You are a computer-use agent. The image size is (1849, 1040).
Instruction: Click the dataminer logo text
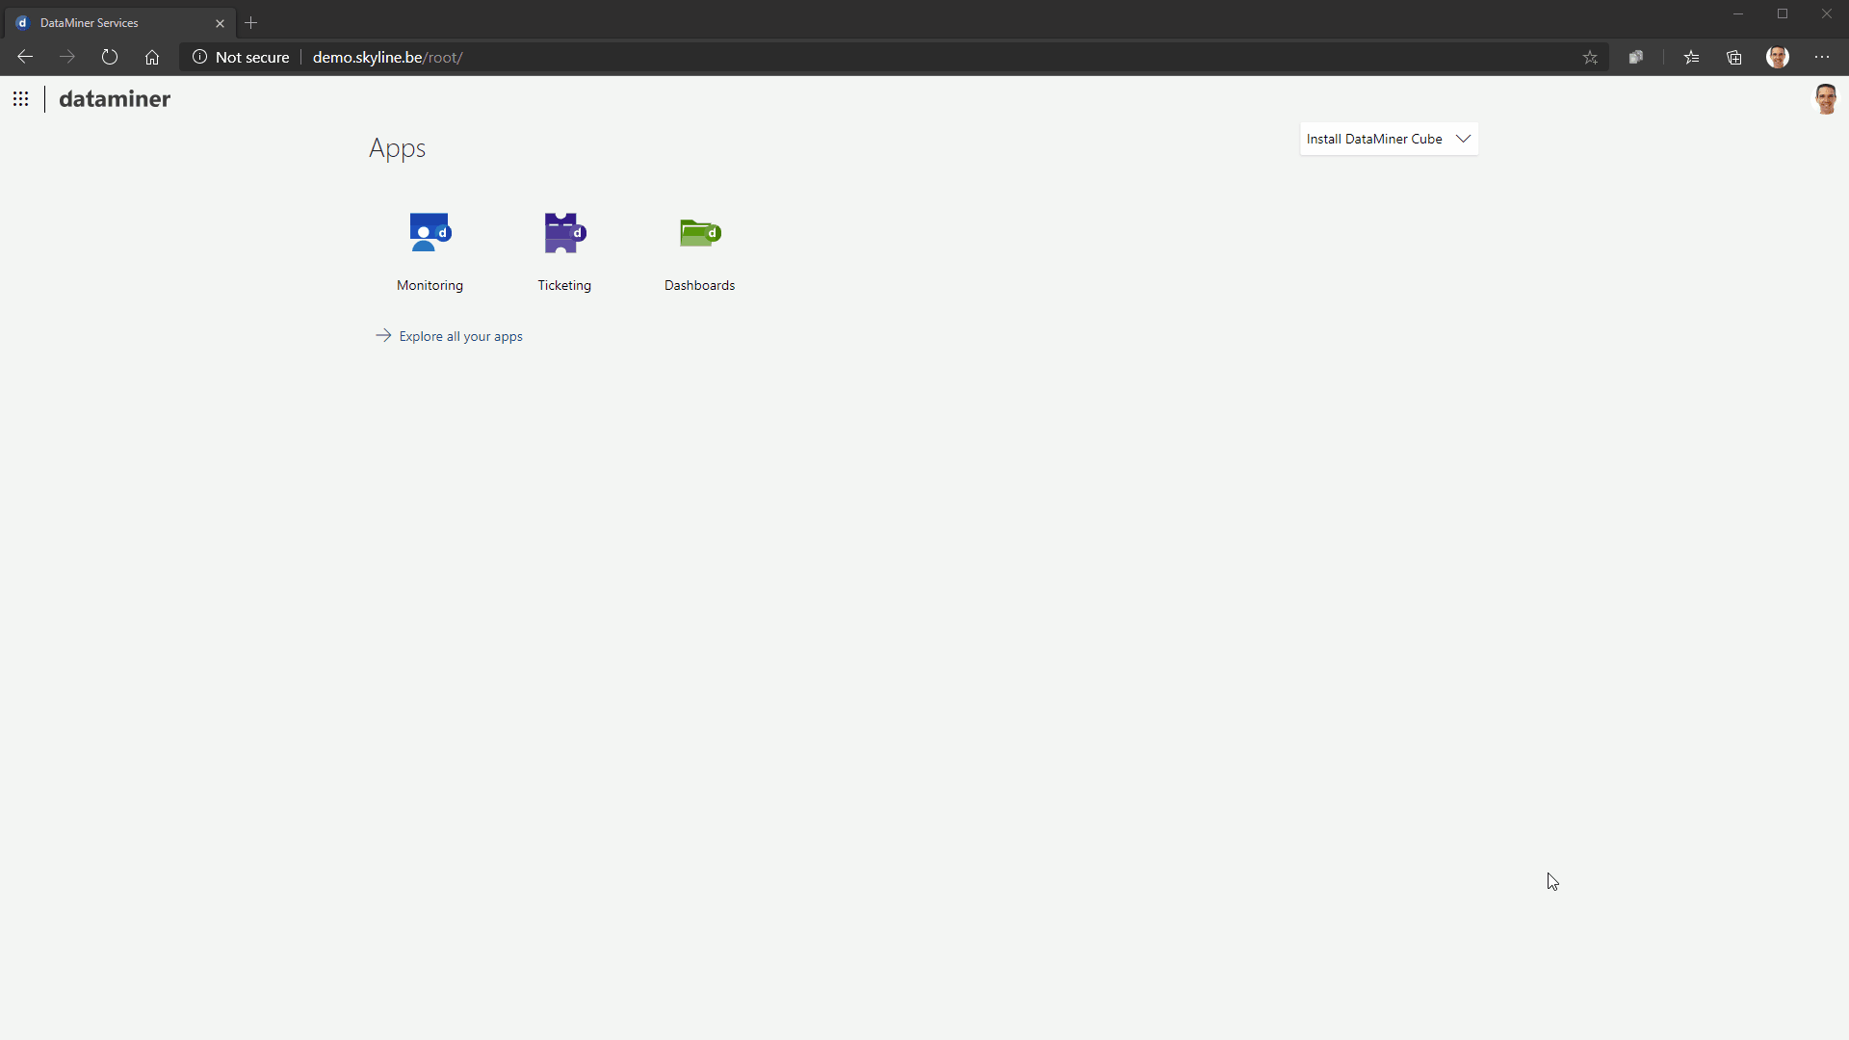coord(115,99)
